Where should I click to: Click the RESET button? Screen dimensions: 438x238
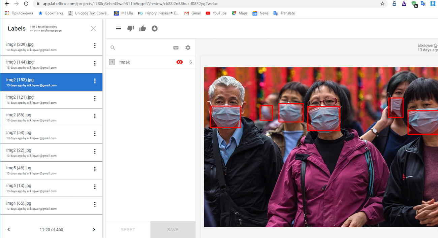click(128, 230)
